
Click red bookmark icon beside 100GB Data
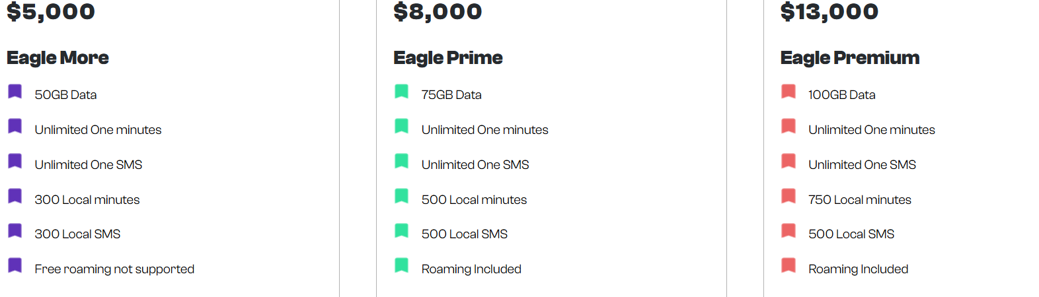tap(789, 91)
